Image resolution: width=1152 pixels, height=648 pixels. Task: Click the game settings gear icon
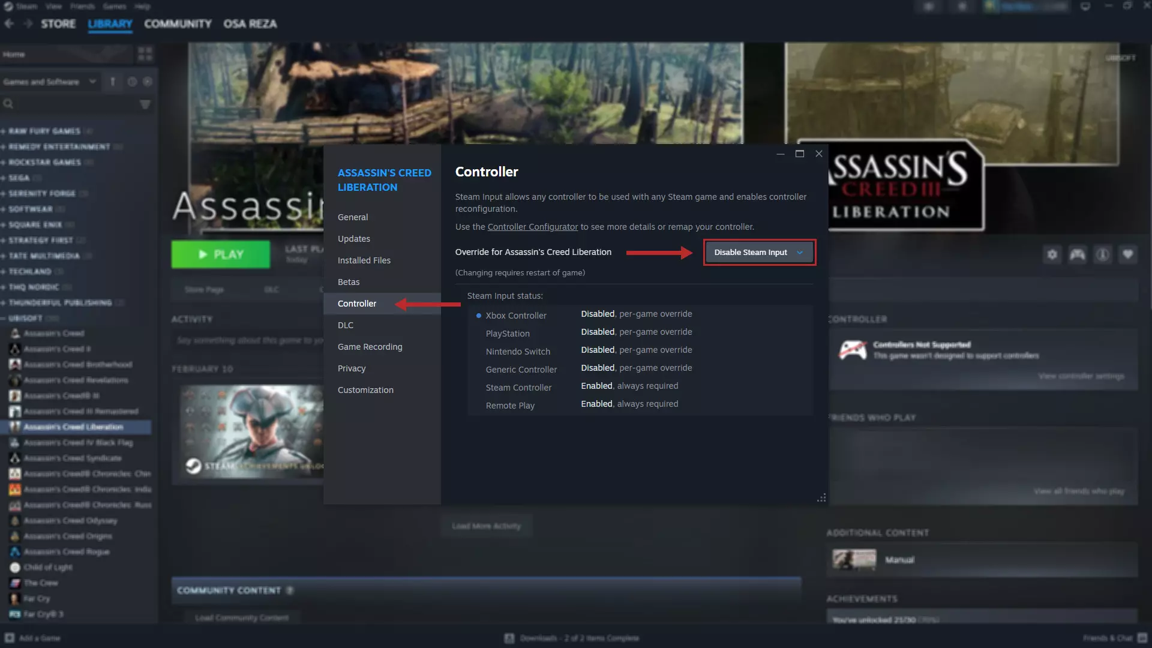click(1052, 254)
